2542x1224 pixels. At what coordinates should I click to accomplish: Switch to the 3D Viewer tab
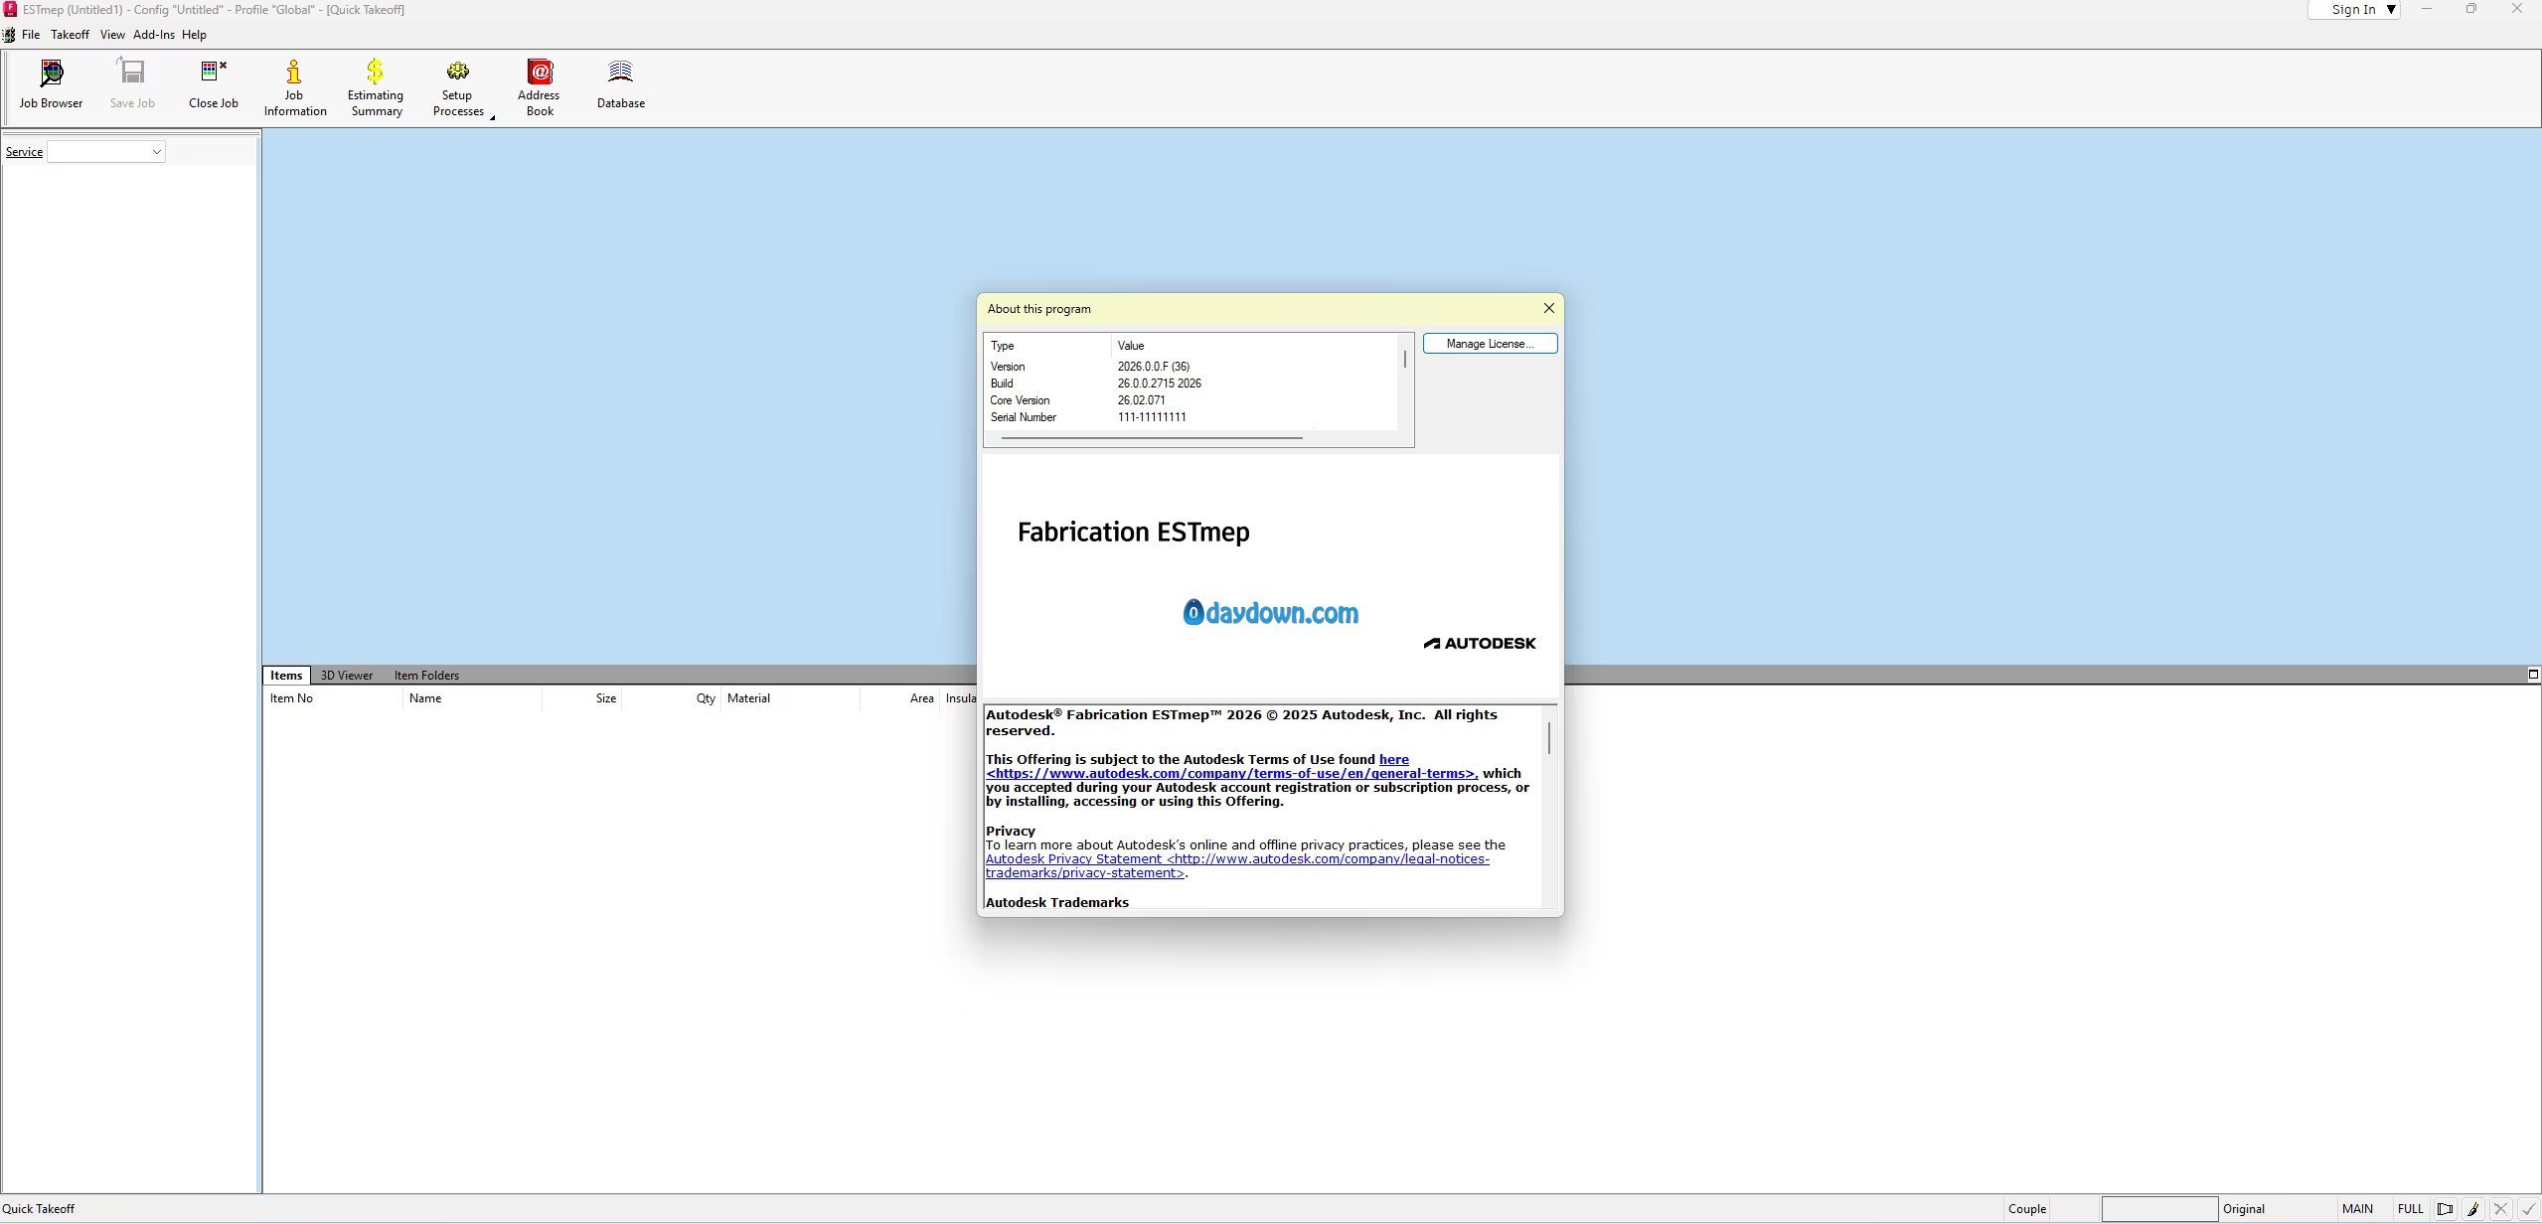point(347,676)
